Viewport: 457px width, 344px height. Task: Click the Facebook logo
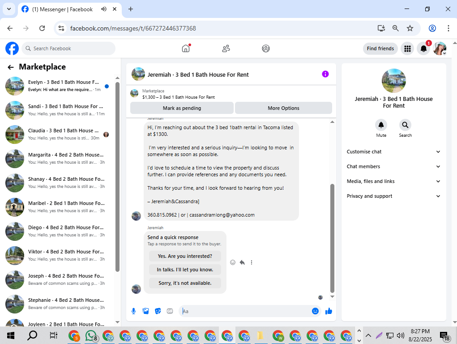click(x=12, y=48)
